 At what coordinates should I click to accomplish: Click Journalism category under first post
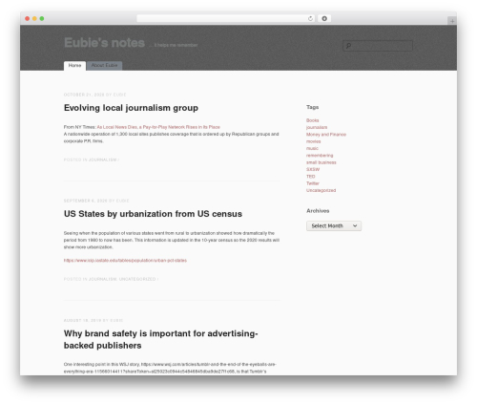click(x=102, y=159)
